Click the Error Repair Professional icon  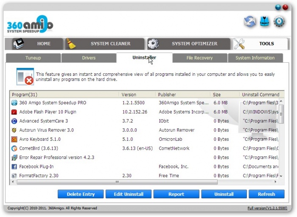tap(14, 158)
